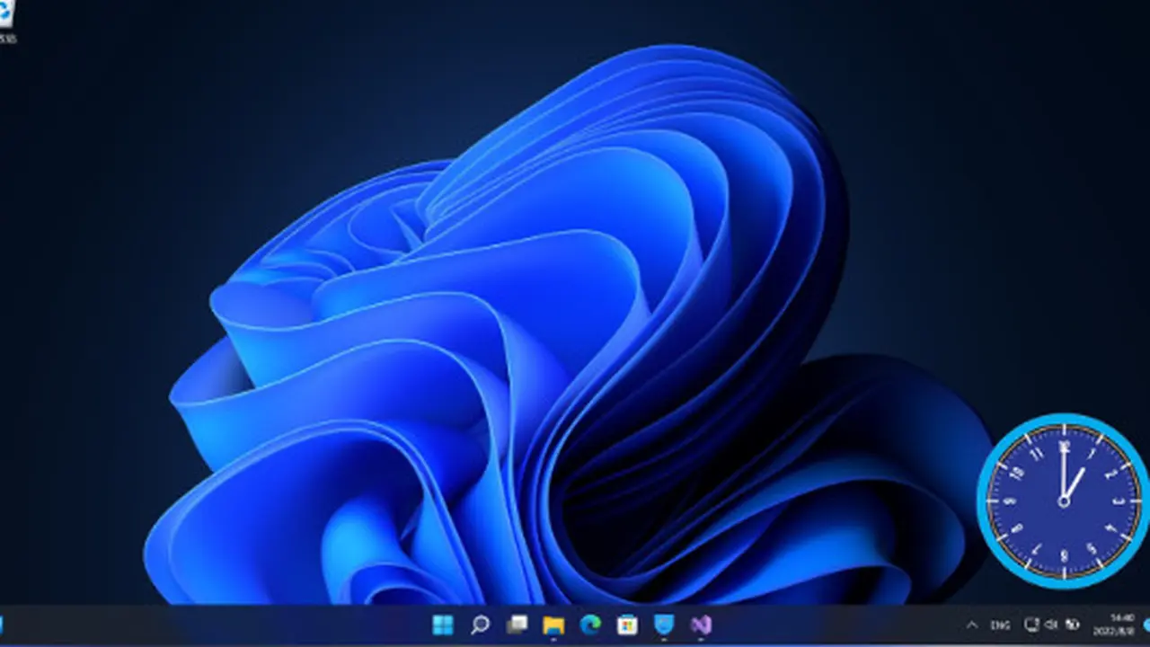Open the network icon in system tray
This screenshot has width=1150, height=647.
1032,625
